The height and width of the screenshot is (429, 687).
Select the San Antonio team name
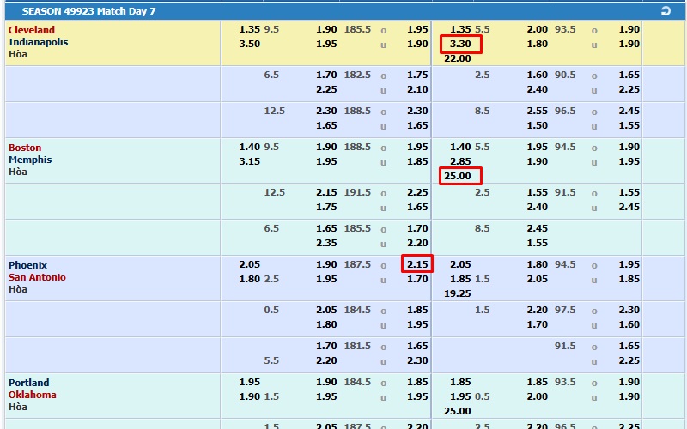click(37, 277)
